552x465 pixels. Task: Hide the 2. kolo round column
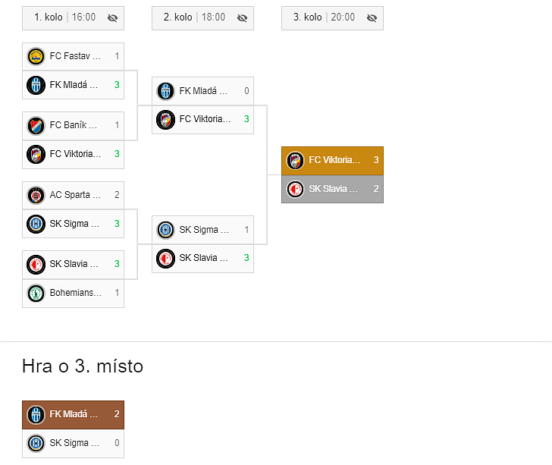click(x=243, y=17)
